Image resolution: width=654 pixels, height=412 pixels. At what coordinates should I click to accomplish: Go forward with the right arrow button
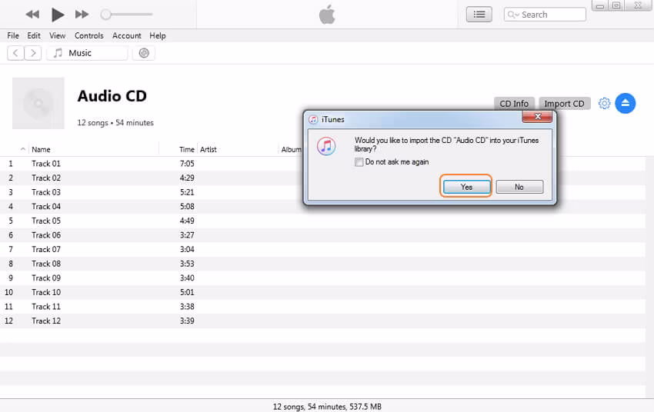click(x=33, y=53)
